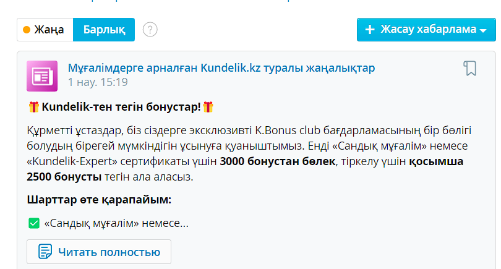Click the orange dot beside Жаңа
The height and width of the screenshot is (269, 501).
point(27,30)
